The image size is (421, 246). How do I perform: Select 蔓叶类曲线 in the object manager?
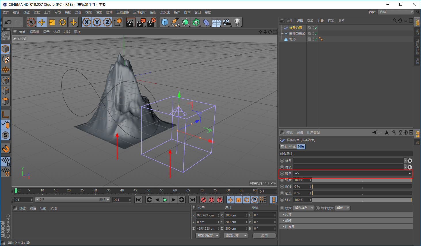tap(297, 33)
